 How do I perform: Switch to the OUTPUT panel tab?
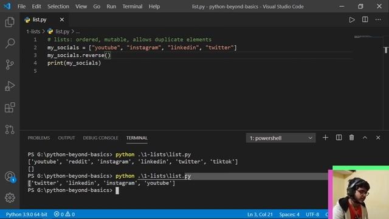pyautogui.click(x=66, y=138)
